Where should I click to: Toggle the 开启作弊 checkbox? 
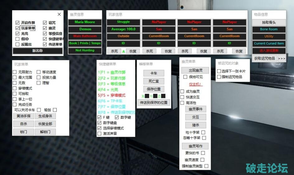(18, 23)
